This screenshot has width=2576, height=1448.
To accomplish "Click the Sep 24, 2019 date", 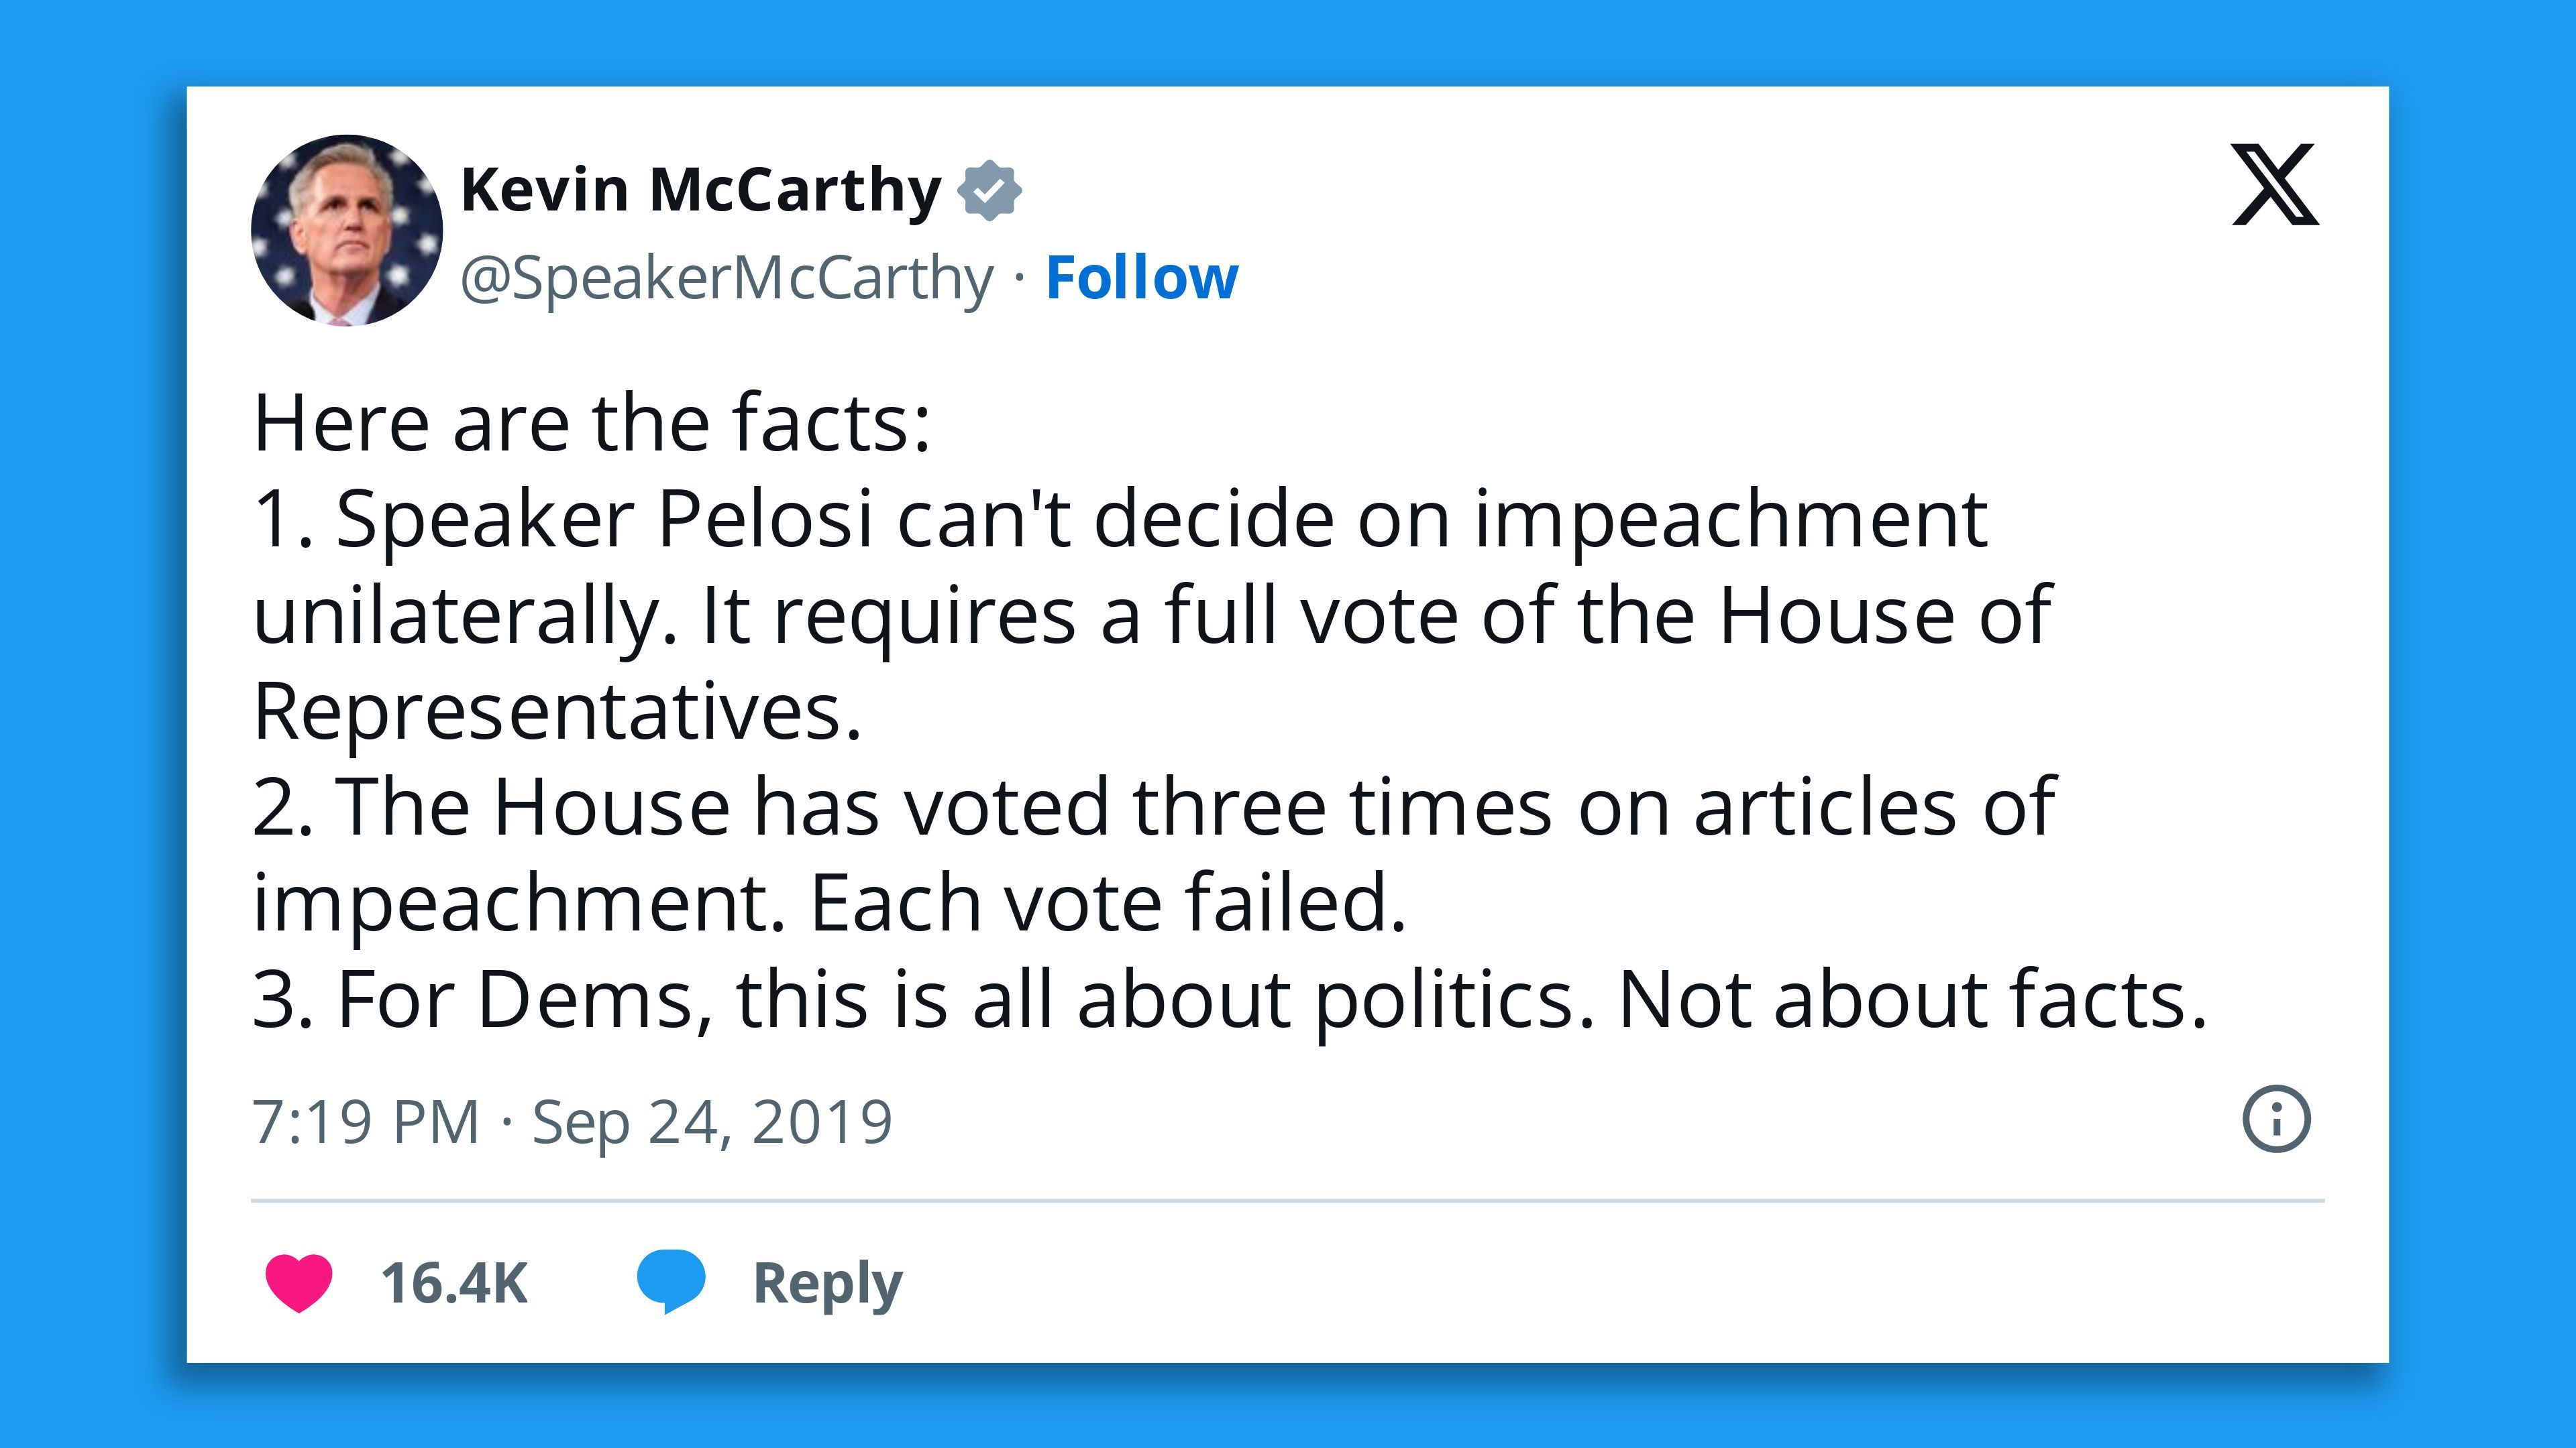I will point(712,1122).
